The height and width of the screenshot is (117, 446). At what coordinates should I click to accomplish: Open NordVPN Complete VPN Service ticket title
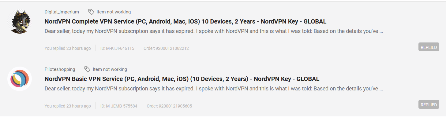(186, 21)
